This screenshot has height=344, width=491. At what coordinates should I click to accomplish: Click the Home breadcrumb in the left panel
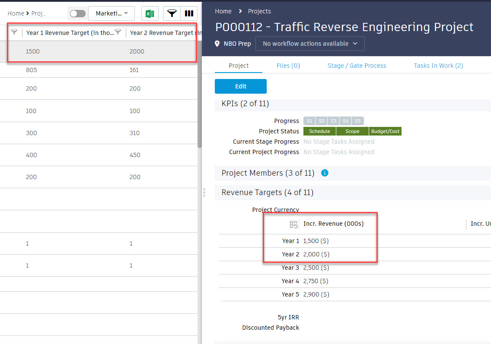(16, 13)
